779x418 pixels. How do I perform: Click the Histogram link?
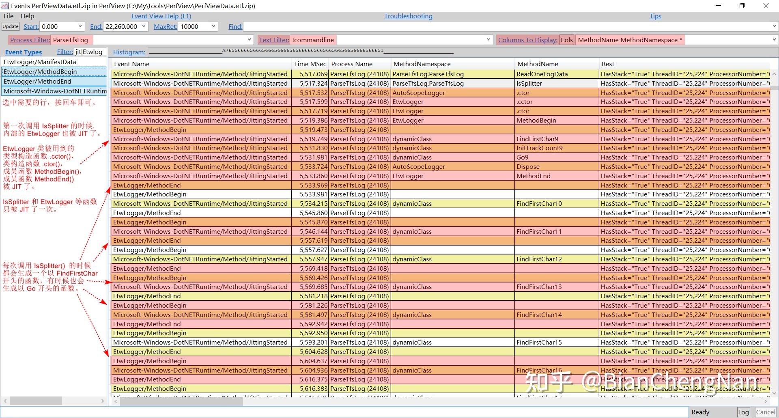tap(129, 52)
